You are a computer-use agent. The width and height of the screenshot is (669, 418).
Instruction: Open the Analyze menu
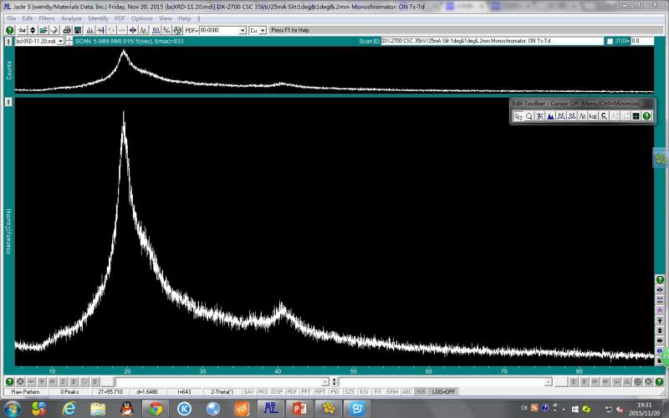coord(71,18)
